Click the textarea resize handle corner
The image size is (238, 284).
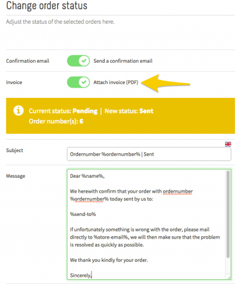click(229, 277)
